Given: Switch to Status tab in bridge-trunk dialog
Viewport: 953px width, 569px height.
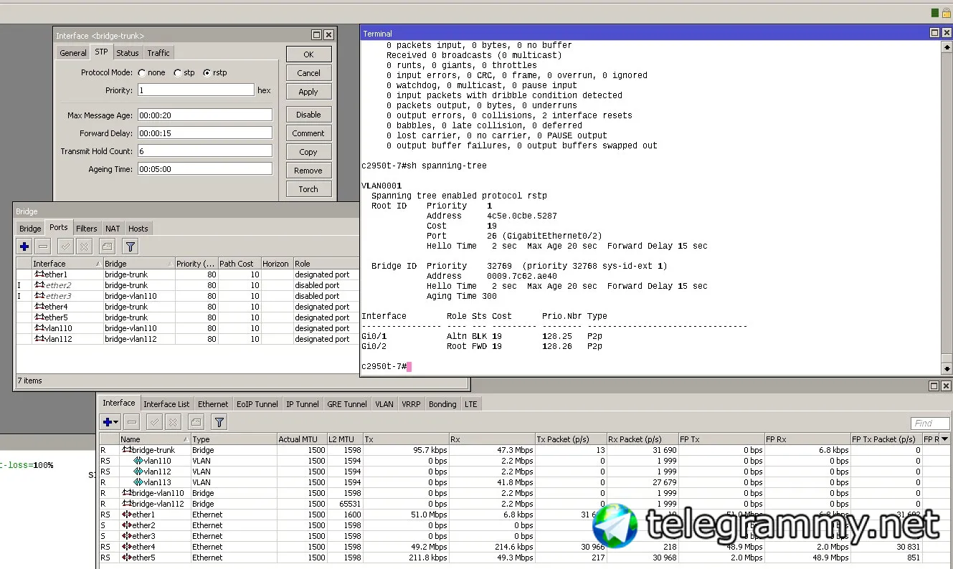Looking at the screenshot, I should point(128,53).
